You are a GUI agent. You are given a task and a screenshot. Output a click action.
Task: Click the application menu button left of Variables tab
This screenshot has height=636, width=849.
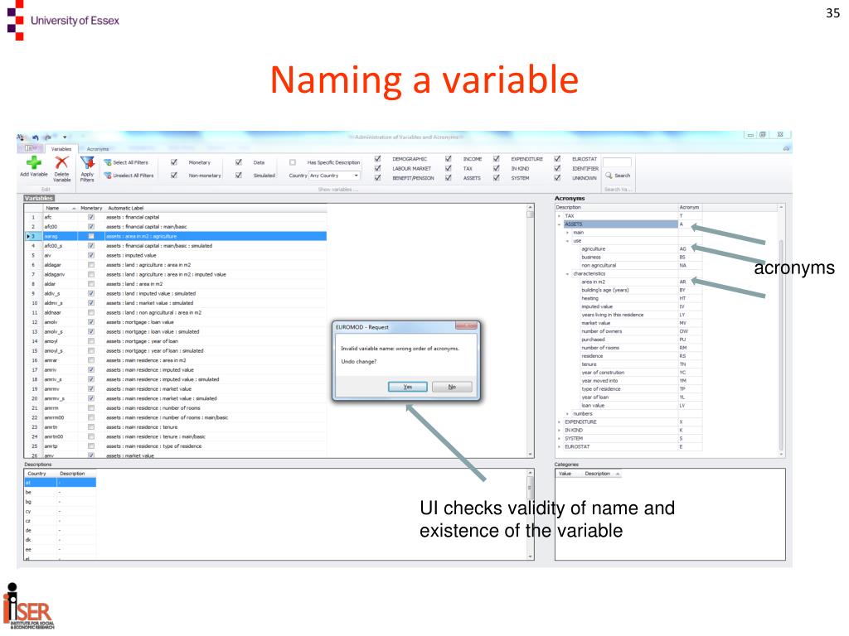pos(31,148)
